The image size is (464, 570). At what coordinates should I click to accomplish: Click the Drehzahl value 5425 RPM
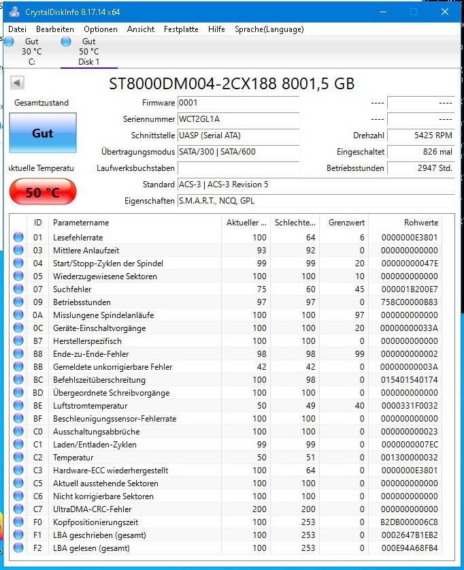click(420, 136)
